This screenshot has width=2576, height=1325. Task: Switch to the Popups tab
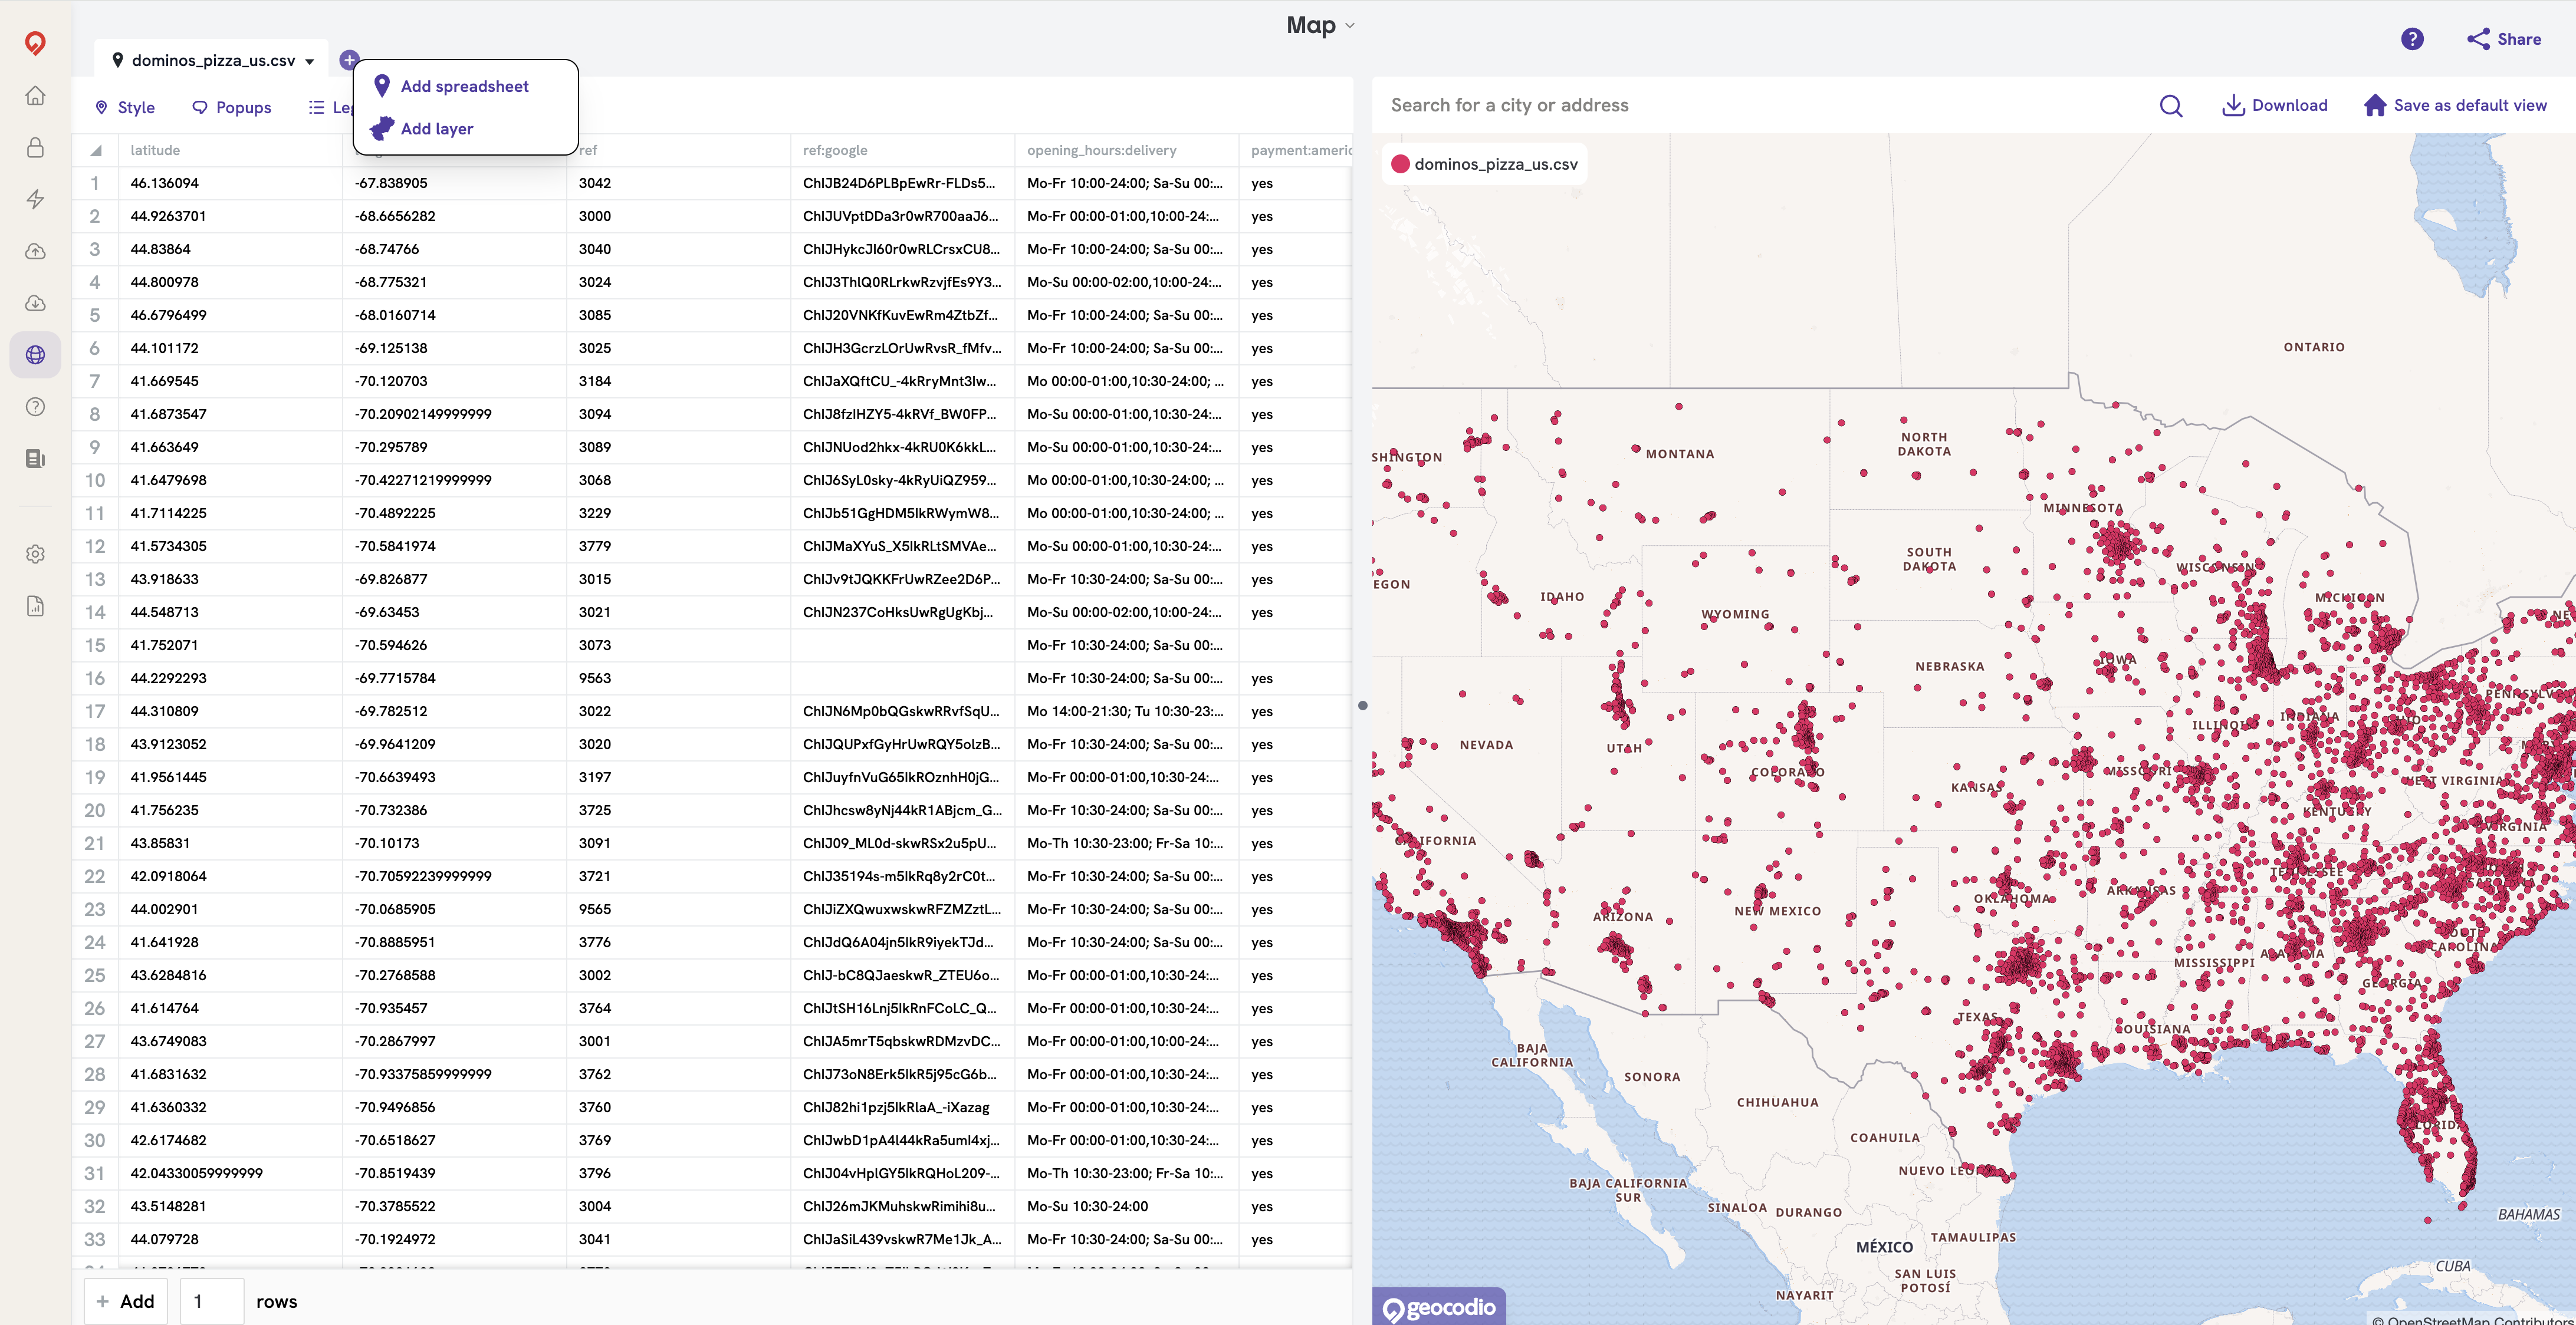(x=231, y=108)
